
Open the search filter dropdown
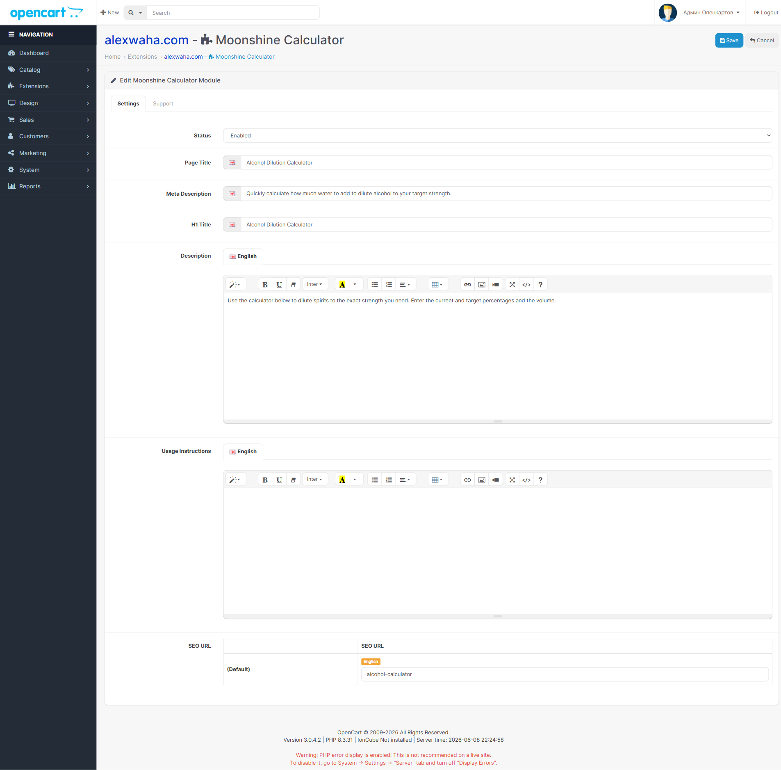click(135, 13)
